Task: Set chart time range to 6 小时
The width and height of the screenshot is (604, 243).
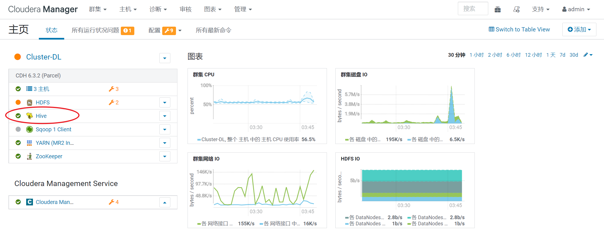Action: click(514, 55)
